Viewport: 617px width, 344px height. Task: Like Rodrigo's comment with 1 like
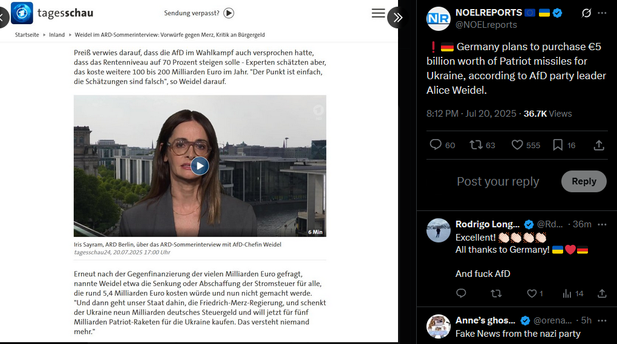pyautogui.click(x=532, y=293)
